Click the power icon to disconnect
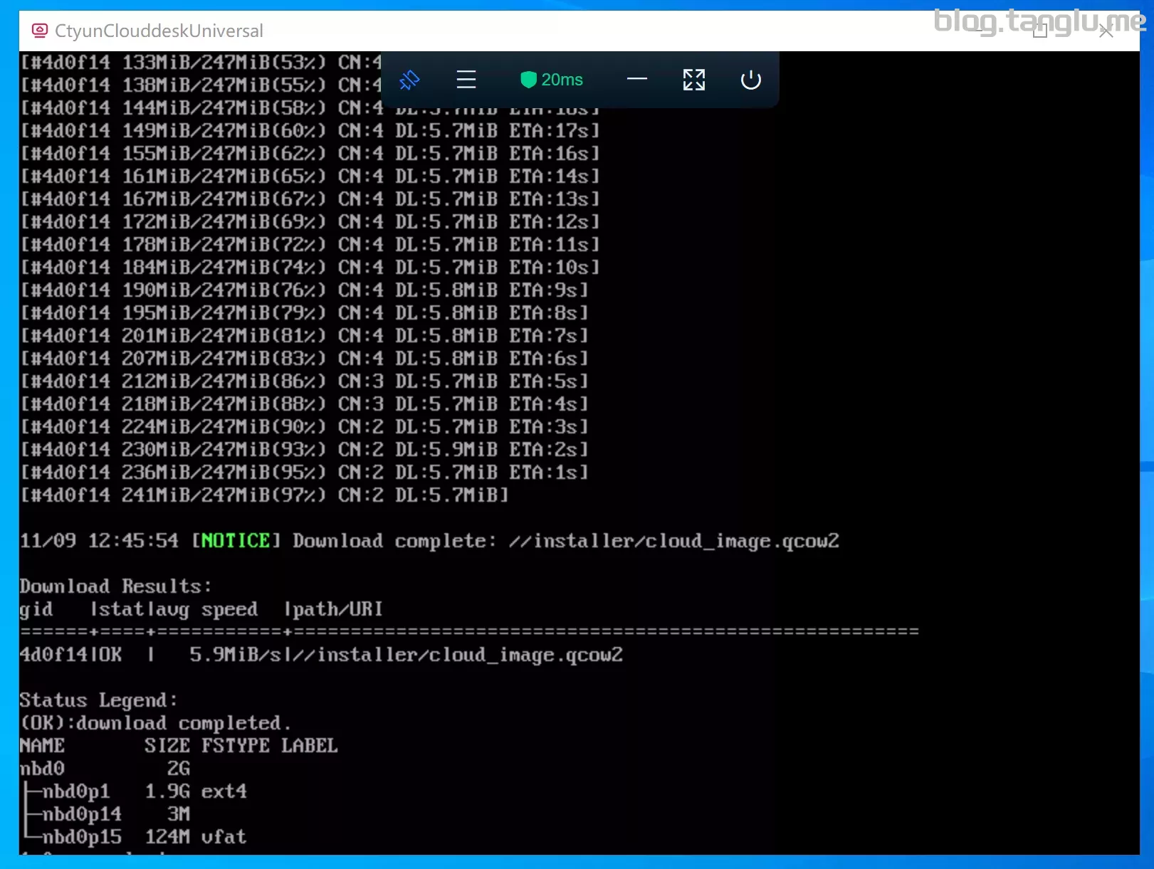The height and width of the screenshot is (869, 1154). click(x=751, y=80)
